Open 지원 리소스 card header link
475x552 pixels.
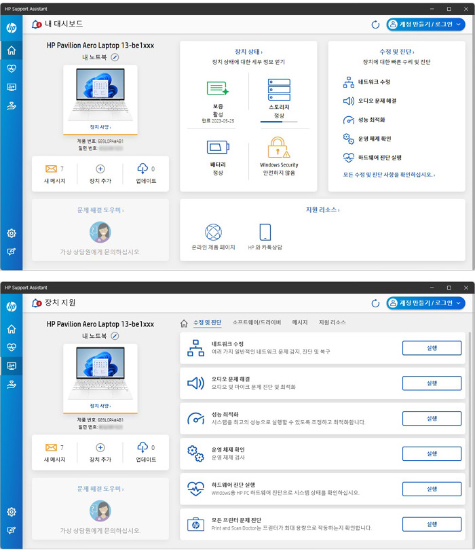coord(322,210)
